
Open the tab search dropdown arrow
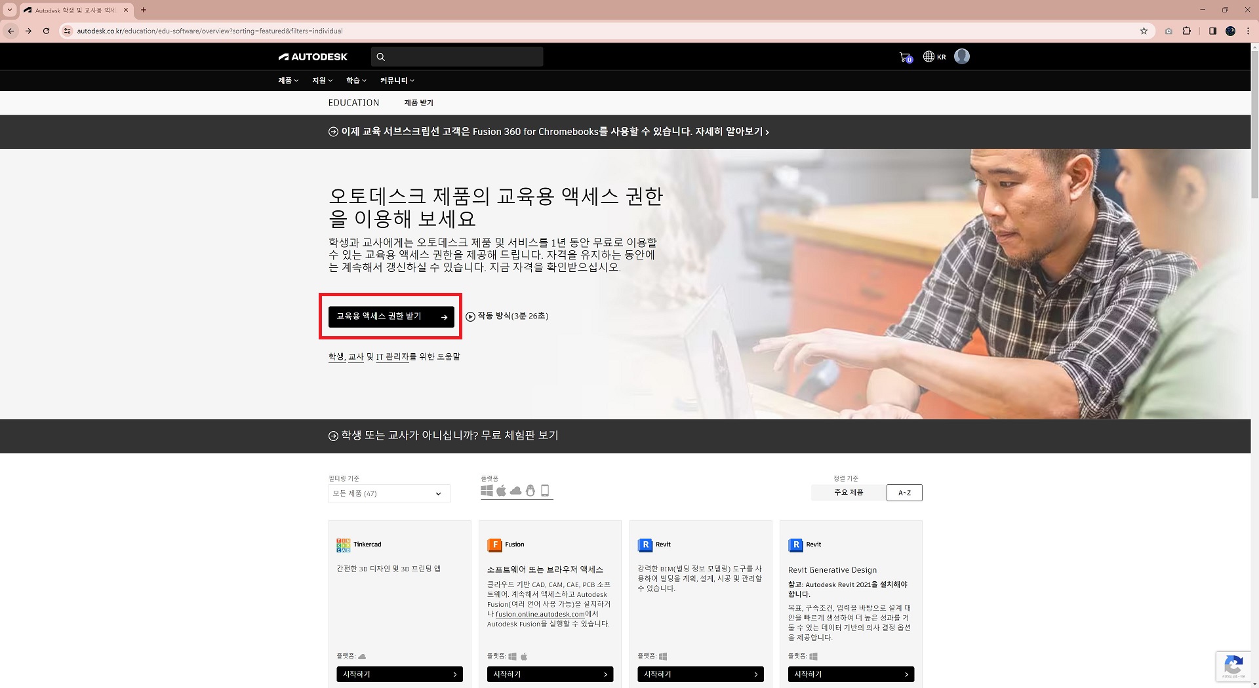click(10, 10)
